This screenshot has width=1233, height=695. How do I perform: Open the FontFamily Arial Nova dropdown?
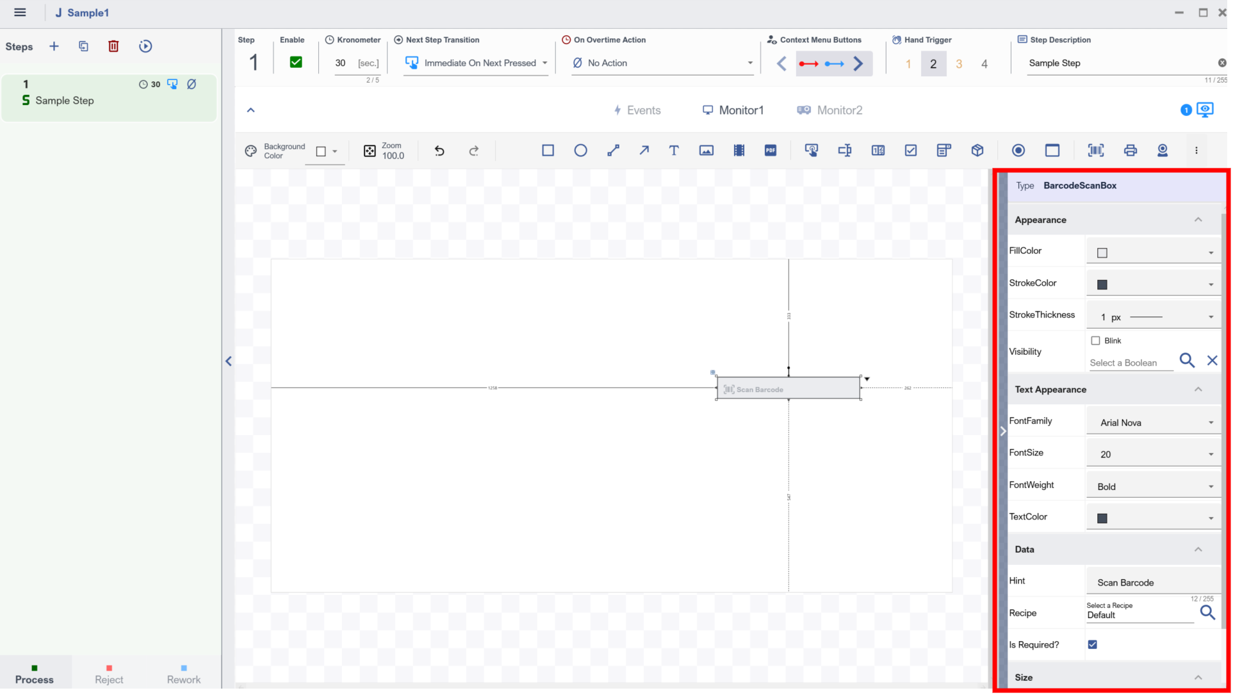[x=1154, y=423]
